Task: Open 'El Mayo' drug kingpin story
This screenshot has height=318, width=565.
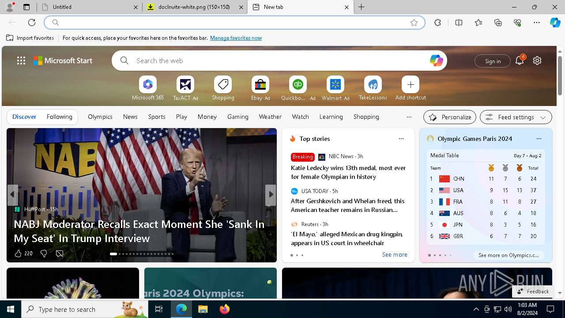Action: click(x=347, y=238)
